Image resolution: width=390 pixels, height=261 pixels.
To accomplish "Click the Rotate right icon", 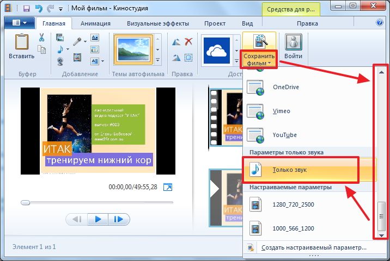I will coord(176,58).
